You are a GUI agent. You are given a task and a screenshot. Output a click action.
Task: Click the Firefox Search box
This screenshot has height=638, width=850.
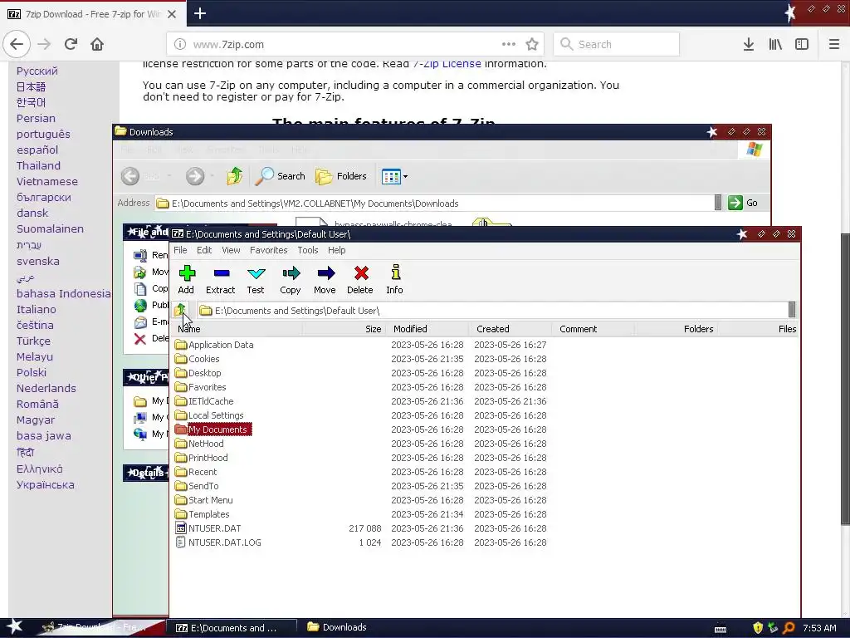point(617,44)
